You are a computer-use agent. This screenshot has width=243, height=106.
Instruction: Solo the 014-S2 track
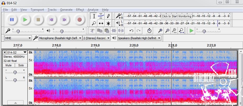pos(21,65)
